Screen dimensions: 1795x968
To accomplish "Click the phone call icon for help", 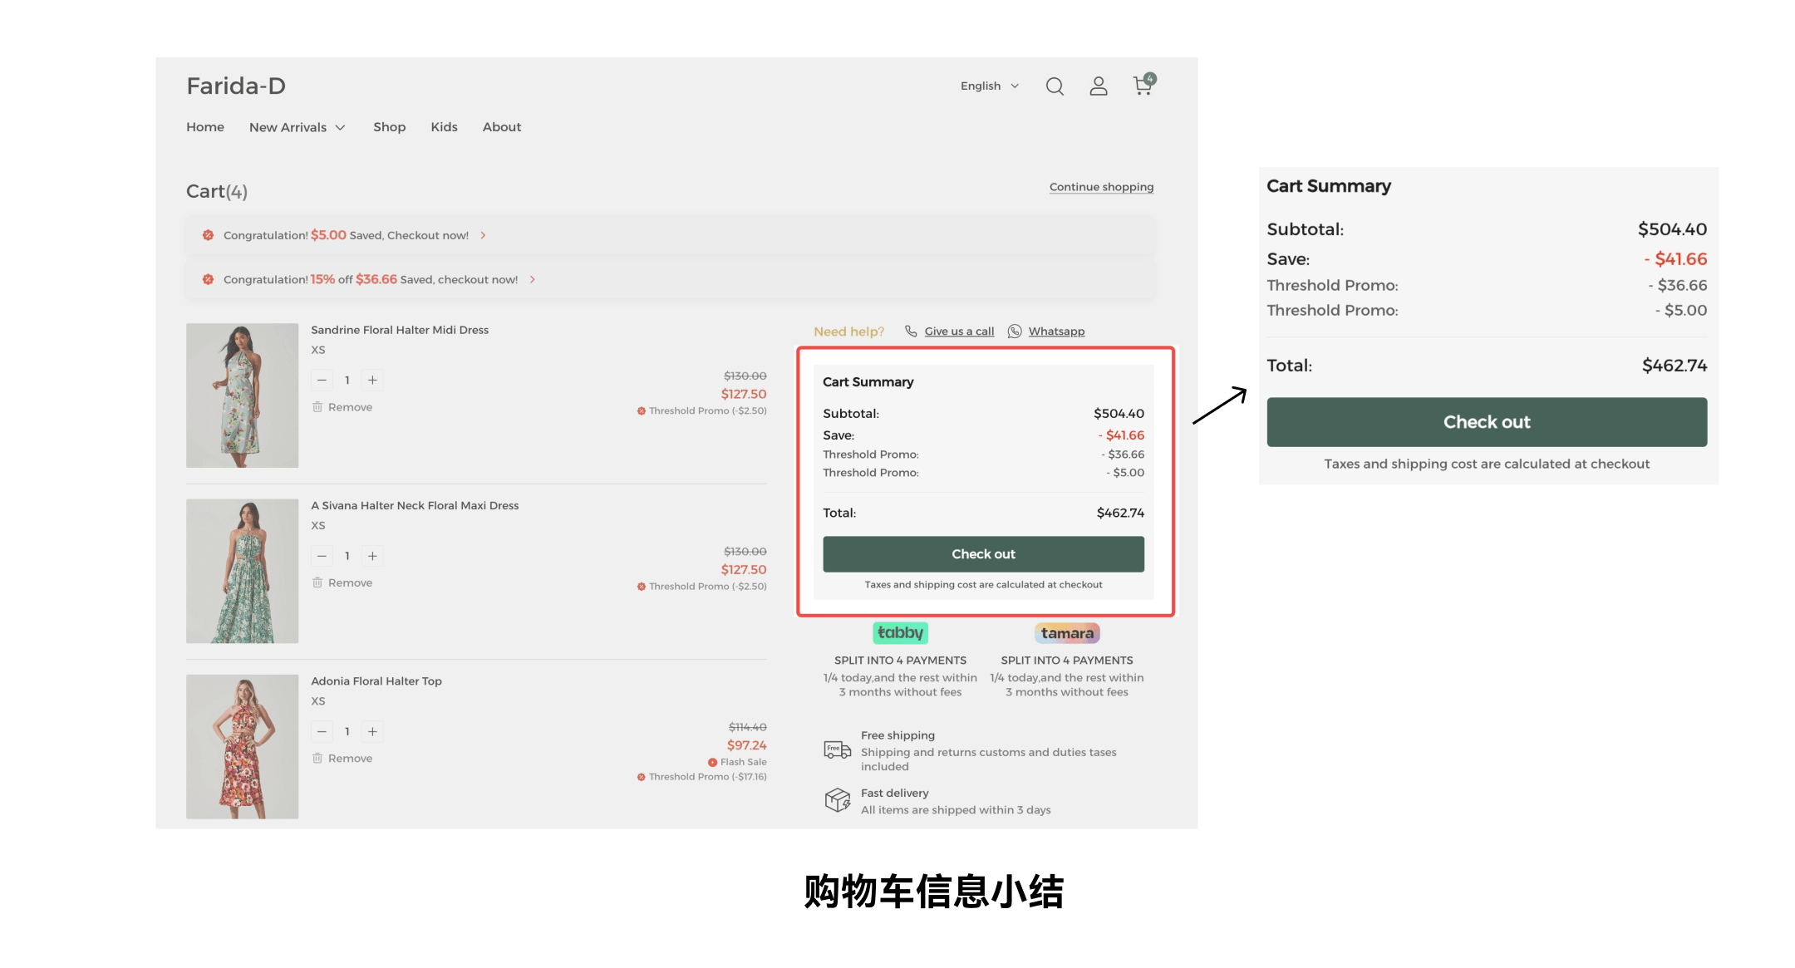I will coord(911,330).
